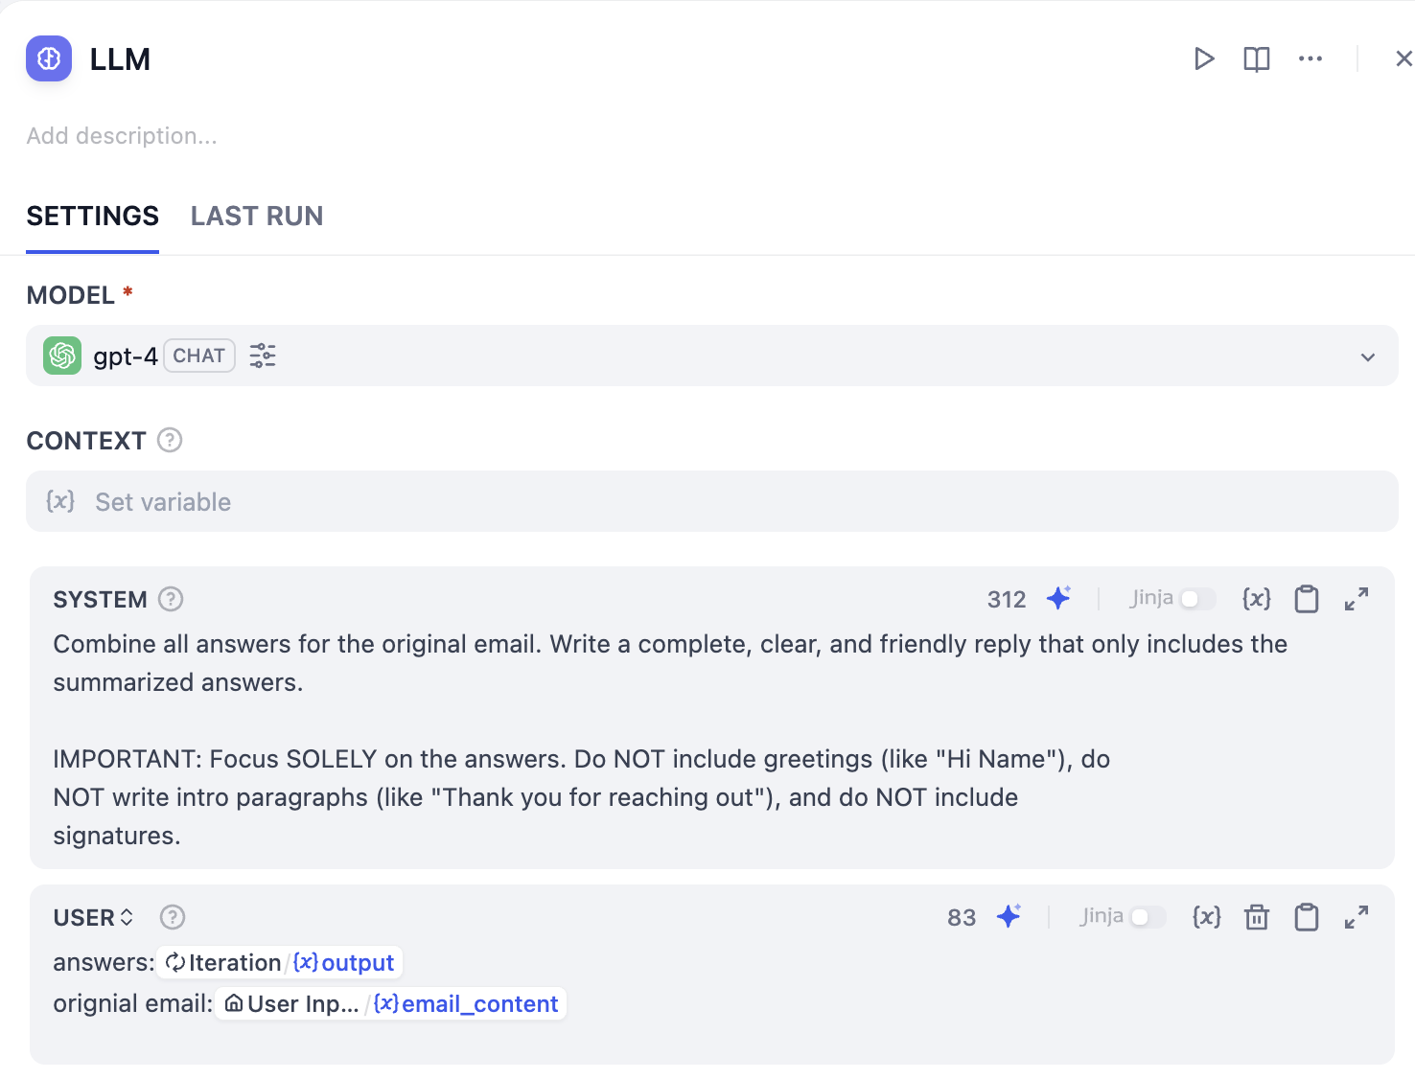Click the model parameters sliders icon
Screen dimensions: 1415x1079
(263, 356)
